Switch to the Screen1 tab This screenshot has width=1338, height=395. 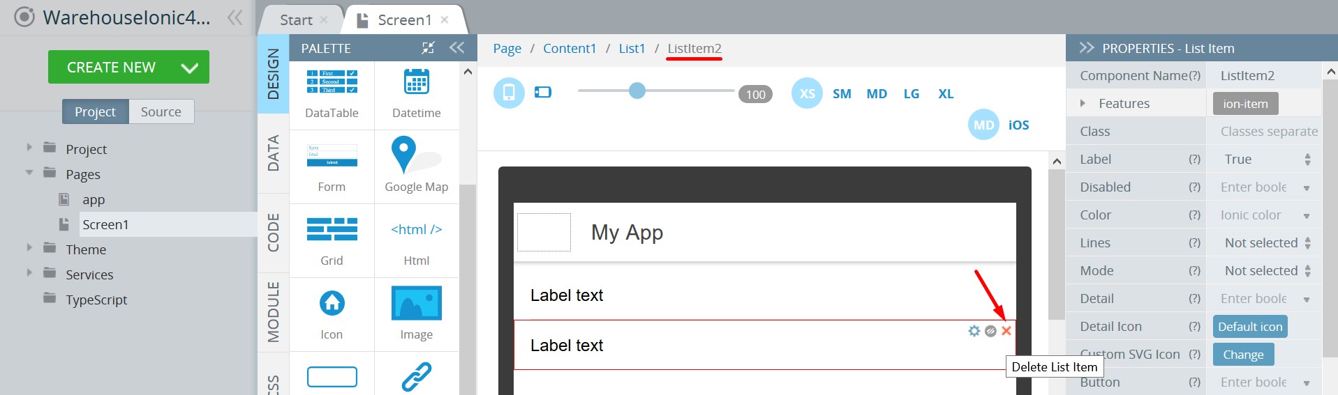click(404, 20)
